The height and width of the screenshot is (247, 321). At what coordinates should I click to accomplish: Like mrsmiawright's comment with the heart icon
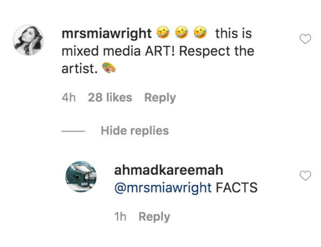(305, 39)
